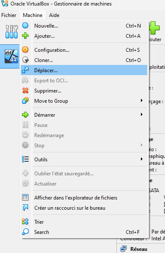165x253 pixels.
Task: Choose Ajouter... menu entry
Action: (x=84, y=36)
